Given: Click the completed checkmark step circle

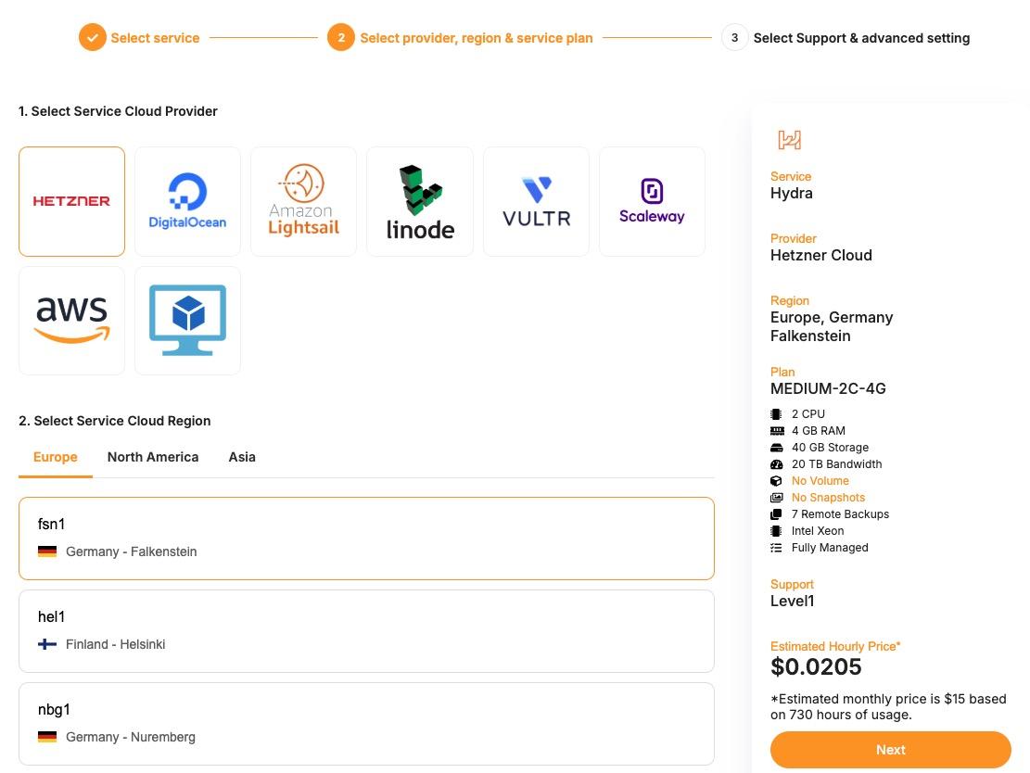Looking at the screenshot, I should click(92, 38).
